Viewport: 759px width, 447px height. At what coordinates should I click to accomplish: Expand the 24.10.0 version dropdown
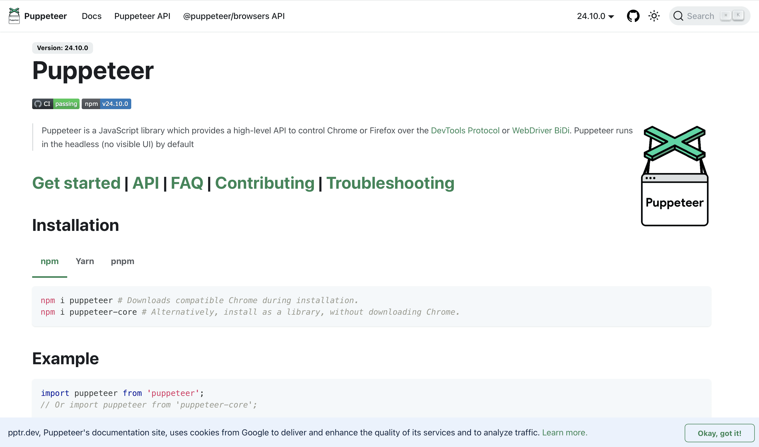(595, 16)
